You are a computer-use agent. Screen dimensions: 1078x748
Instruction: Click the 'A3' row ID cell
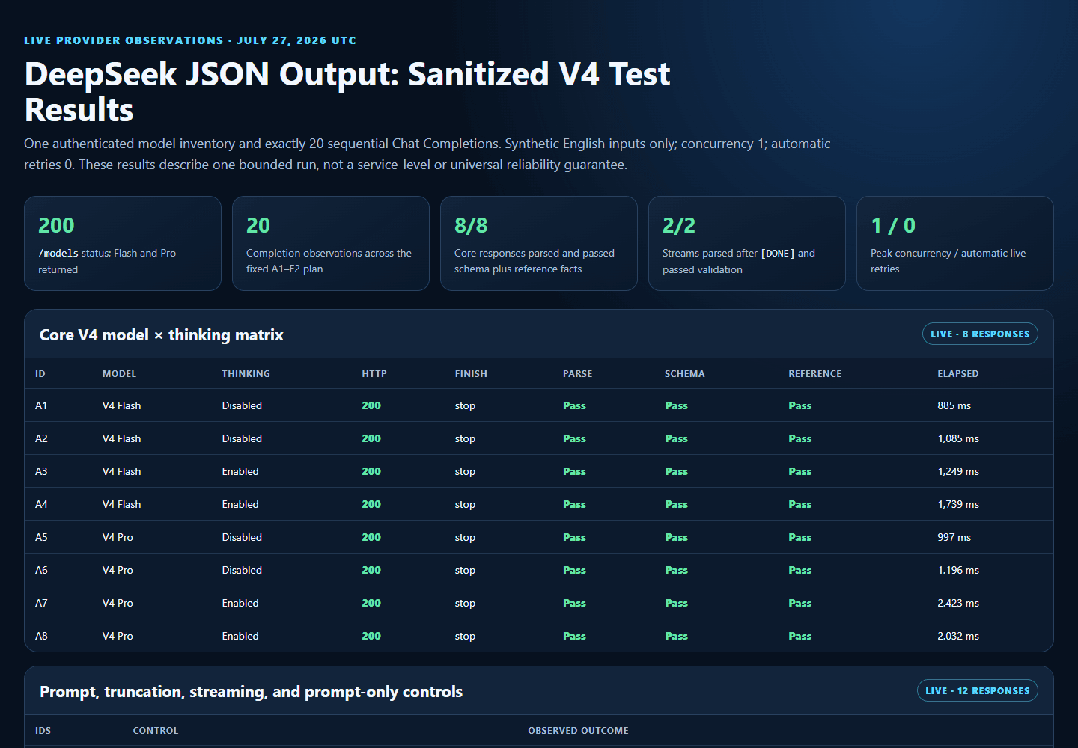pos(41,471)
